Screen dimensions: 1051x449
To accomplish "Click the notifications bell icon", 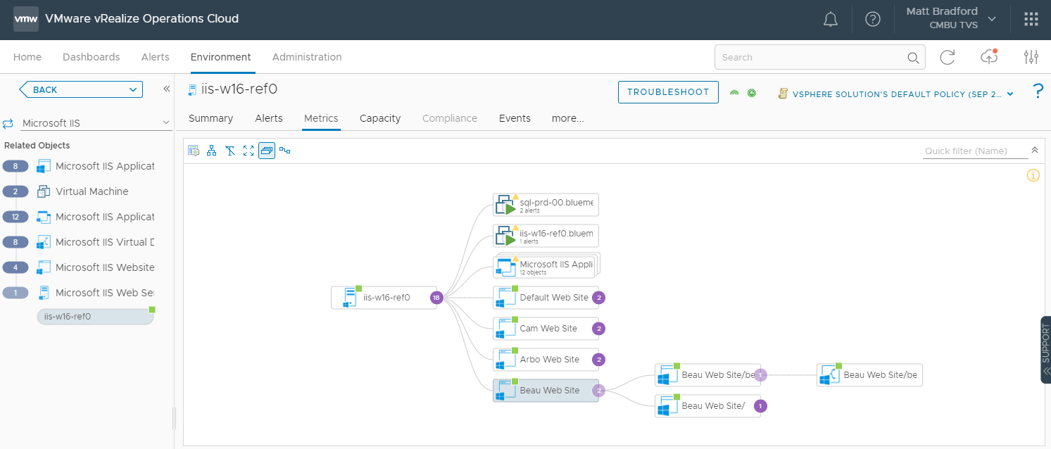I will point(830,19).
